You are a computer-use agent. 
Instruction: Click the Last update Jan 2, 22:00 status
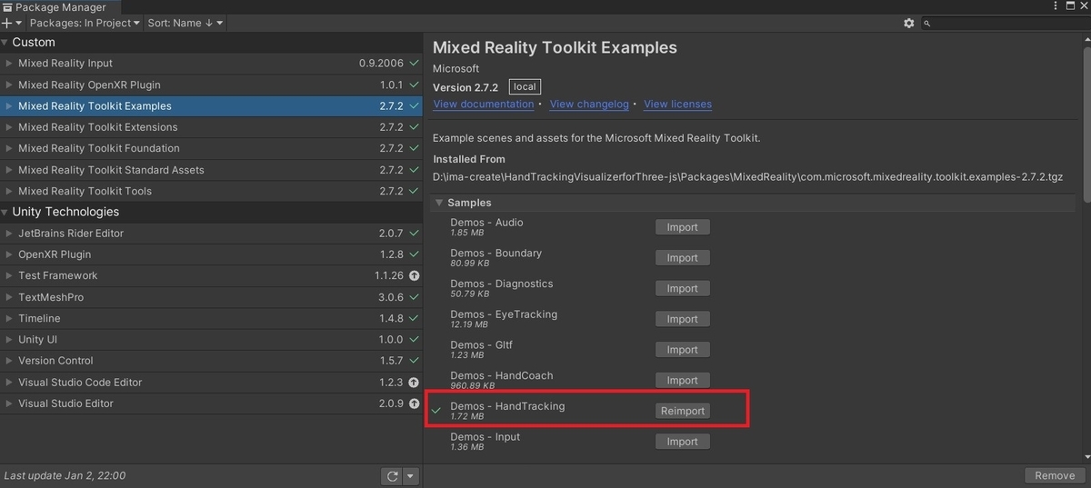pyautogui.click(x=65, y=476)
